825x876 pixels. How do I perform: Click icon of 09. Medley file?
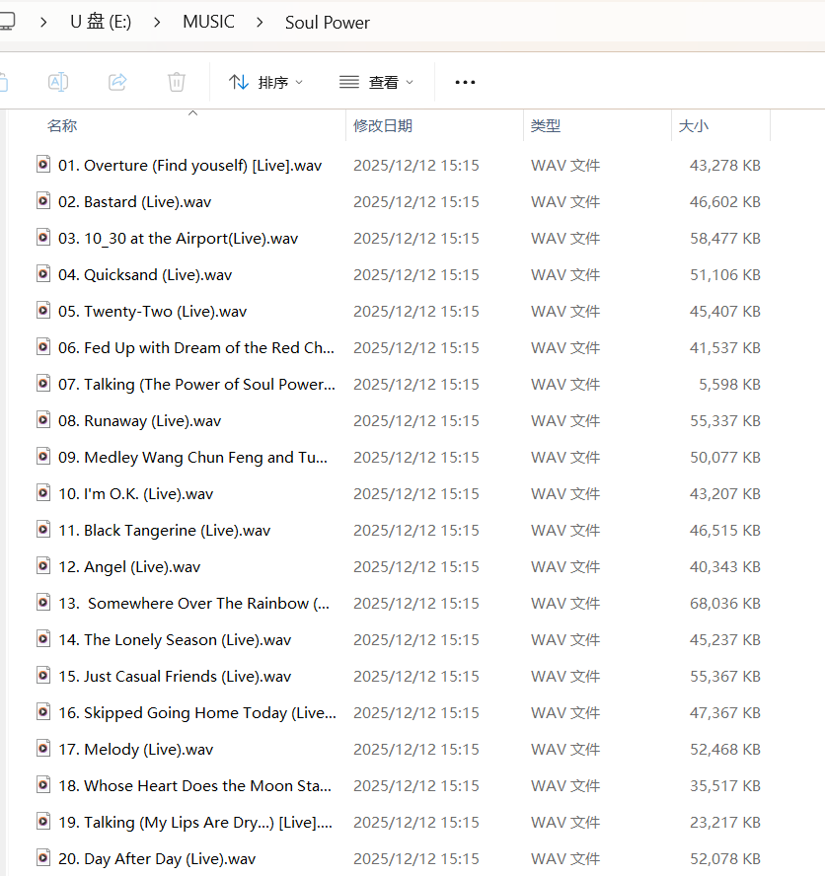click(43, 456)
